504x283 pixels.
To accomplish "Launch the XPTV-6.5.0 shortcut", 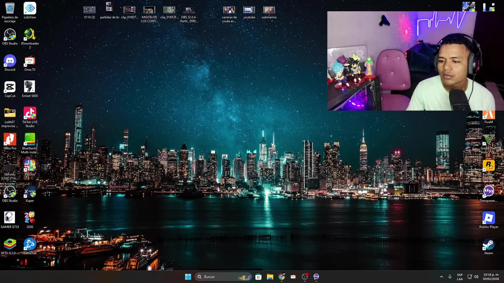I will 10,246.
